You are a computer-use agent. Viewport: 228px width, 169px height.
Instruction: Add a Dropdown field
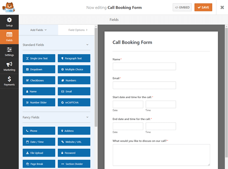coord(39,69)
